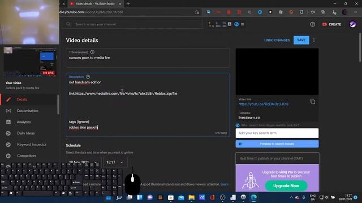Click UNDO CHANGES

pyautogui.click(x=277, y=40)
